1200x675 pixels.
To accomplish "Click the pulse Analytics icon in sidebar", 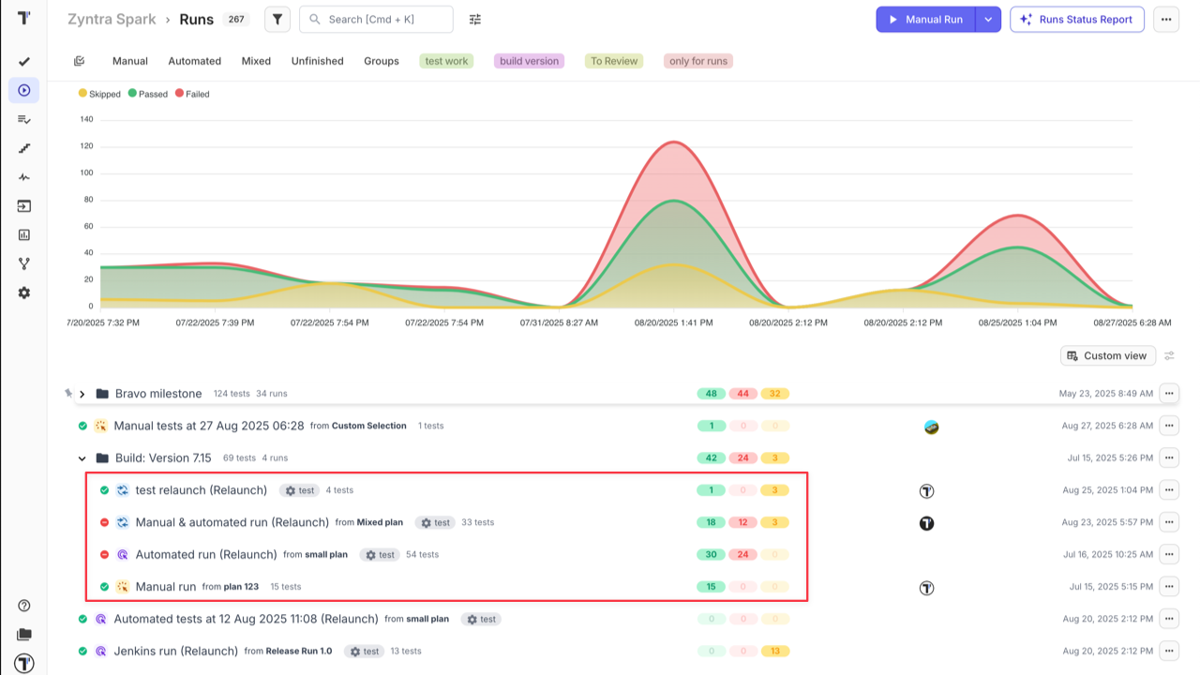I will [23, 177].
